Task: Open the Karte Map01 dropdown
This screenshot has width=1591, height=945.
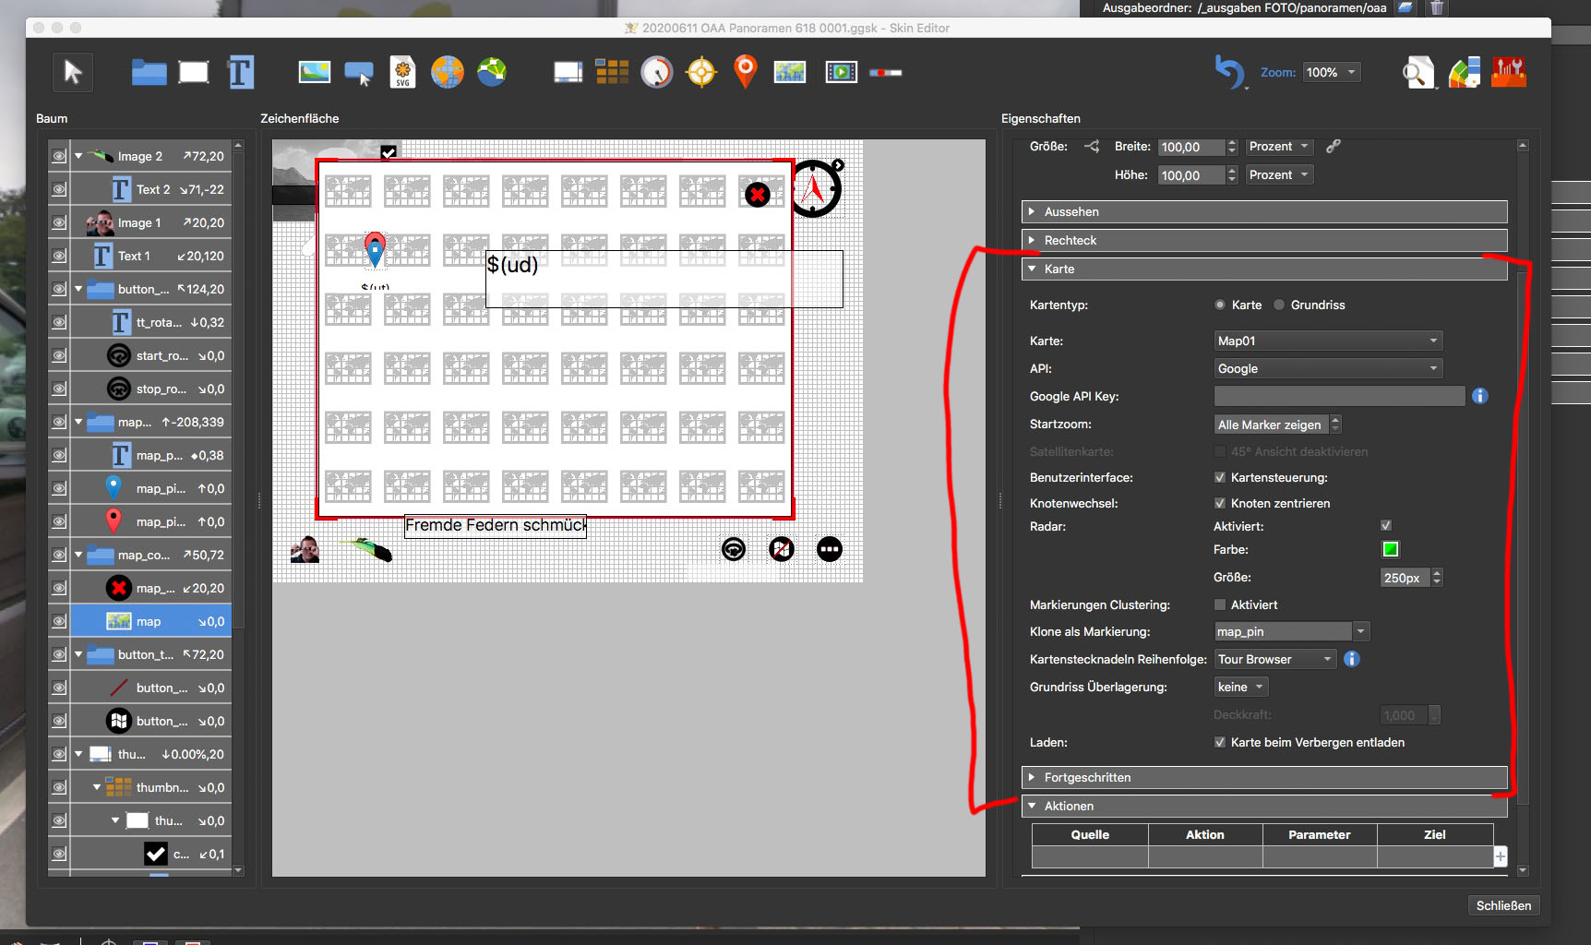Action: tap(1328, 341)
